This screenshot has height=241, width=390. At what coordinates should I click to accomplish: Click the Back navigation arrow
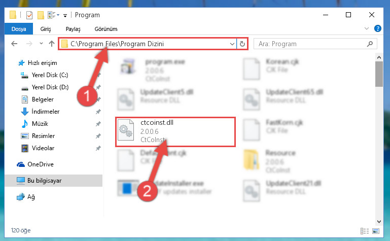pos(14,44)
